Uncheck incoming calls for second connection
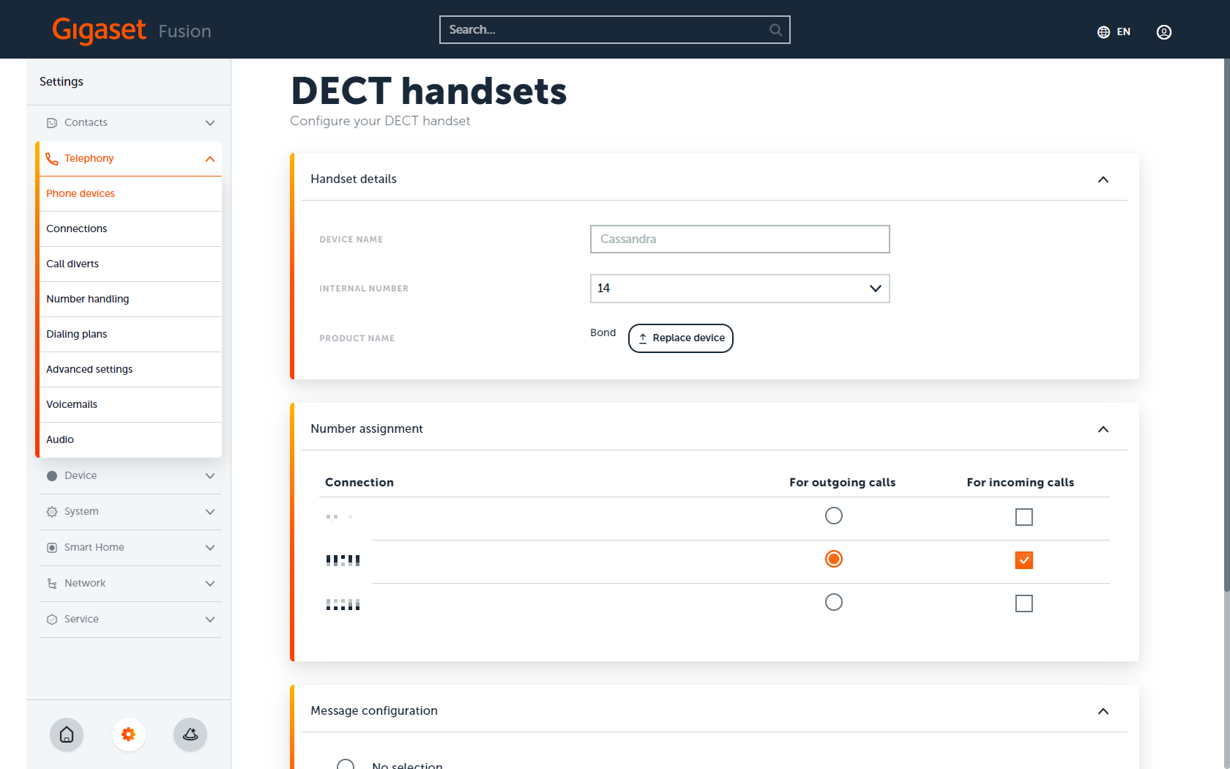This screenshot has height=769, width=1230. coord(1024,560)
